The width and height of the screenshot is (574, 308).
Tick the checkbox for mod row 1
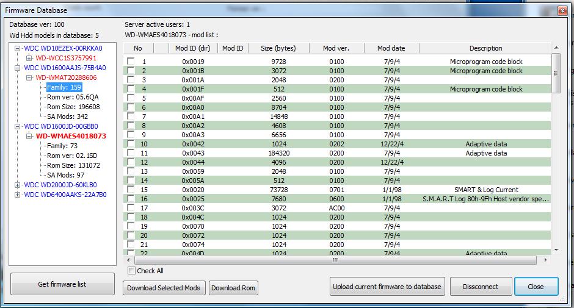click(x=131, y=61)
